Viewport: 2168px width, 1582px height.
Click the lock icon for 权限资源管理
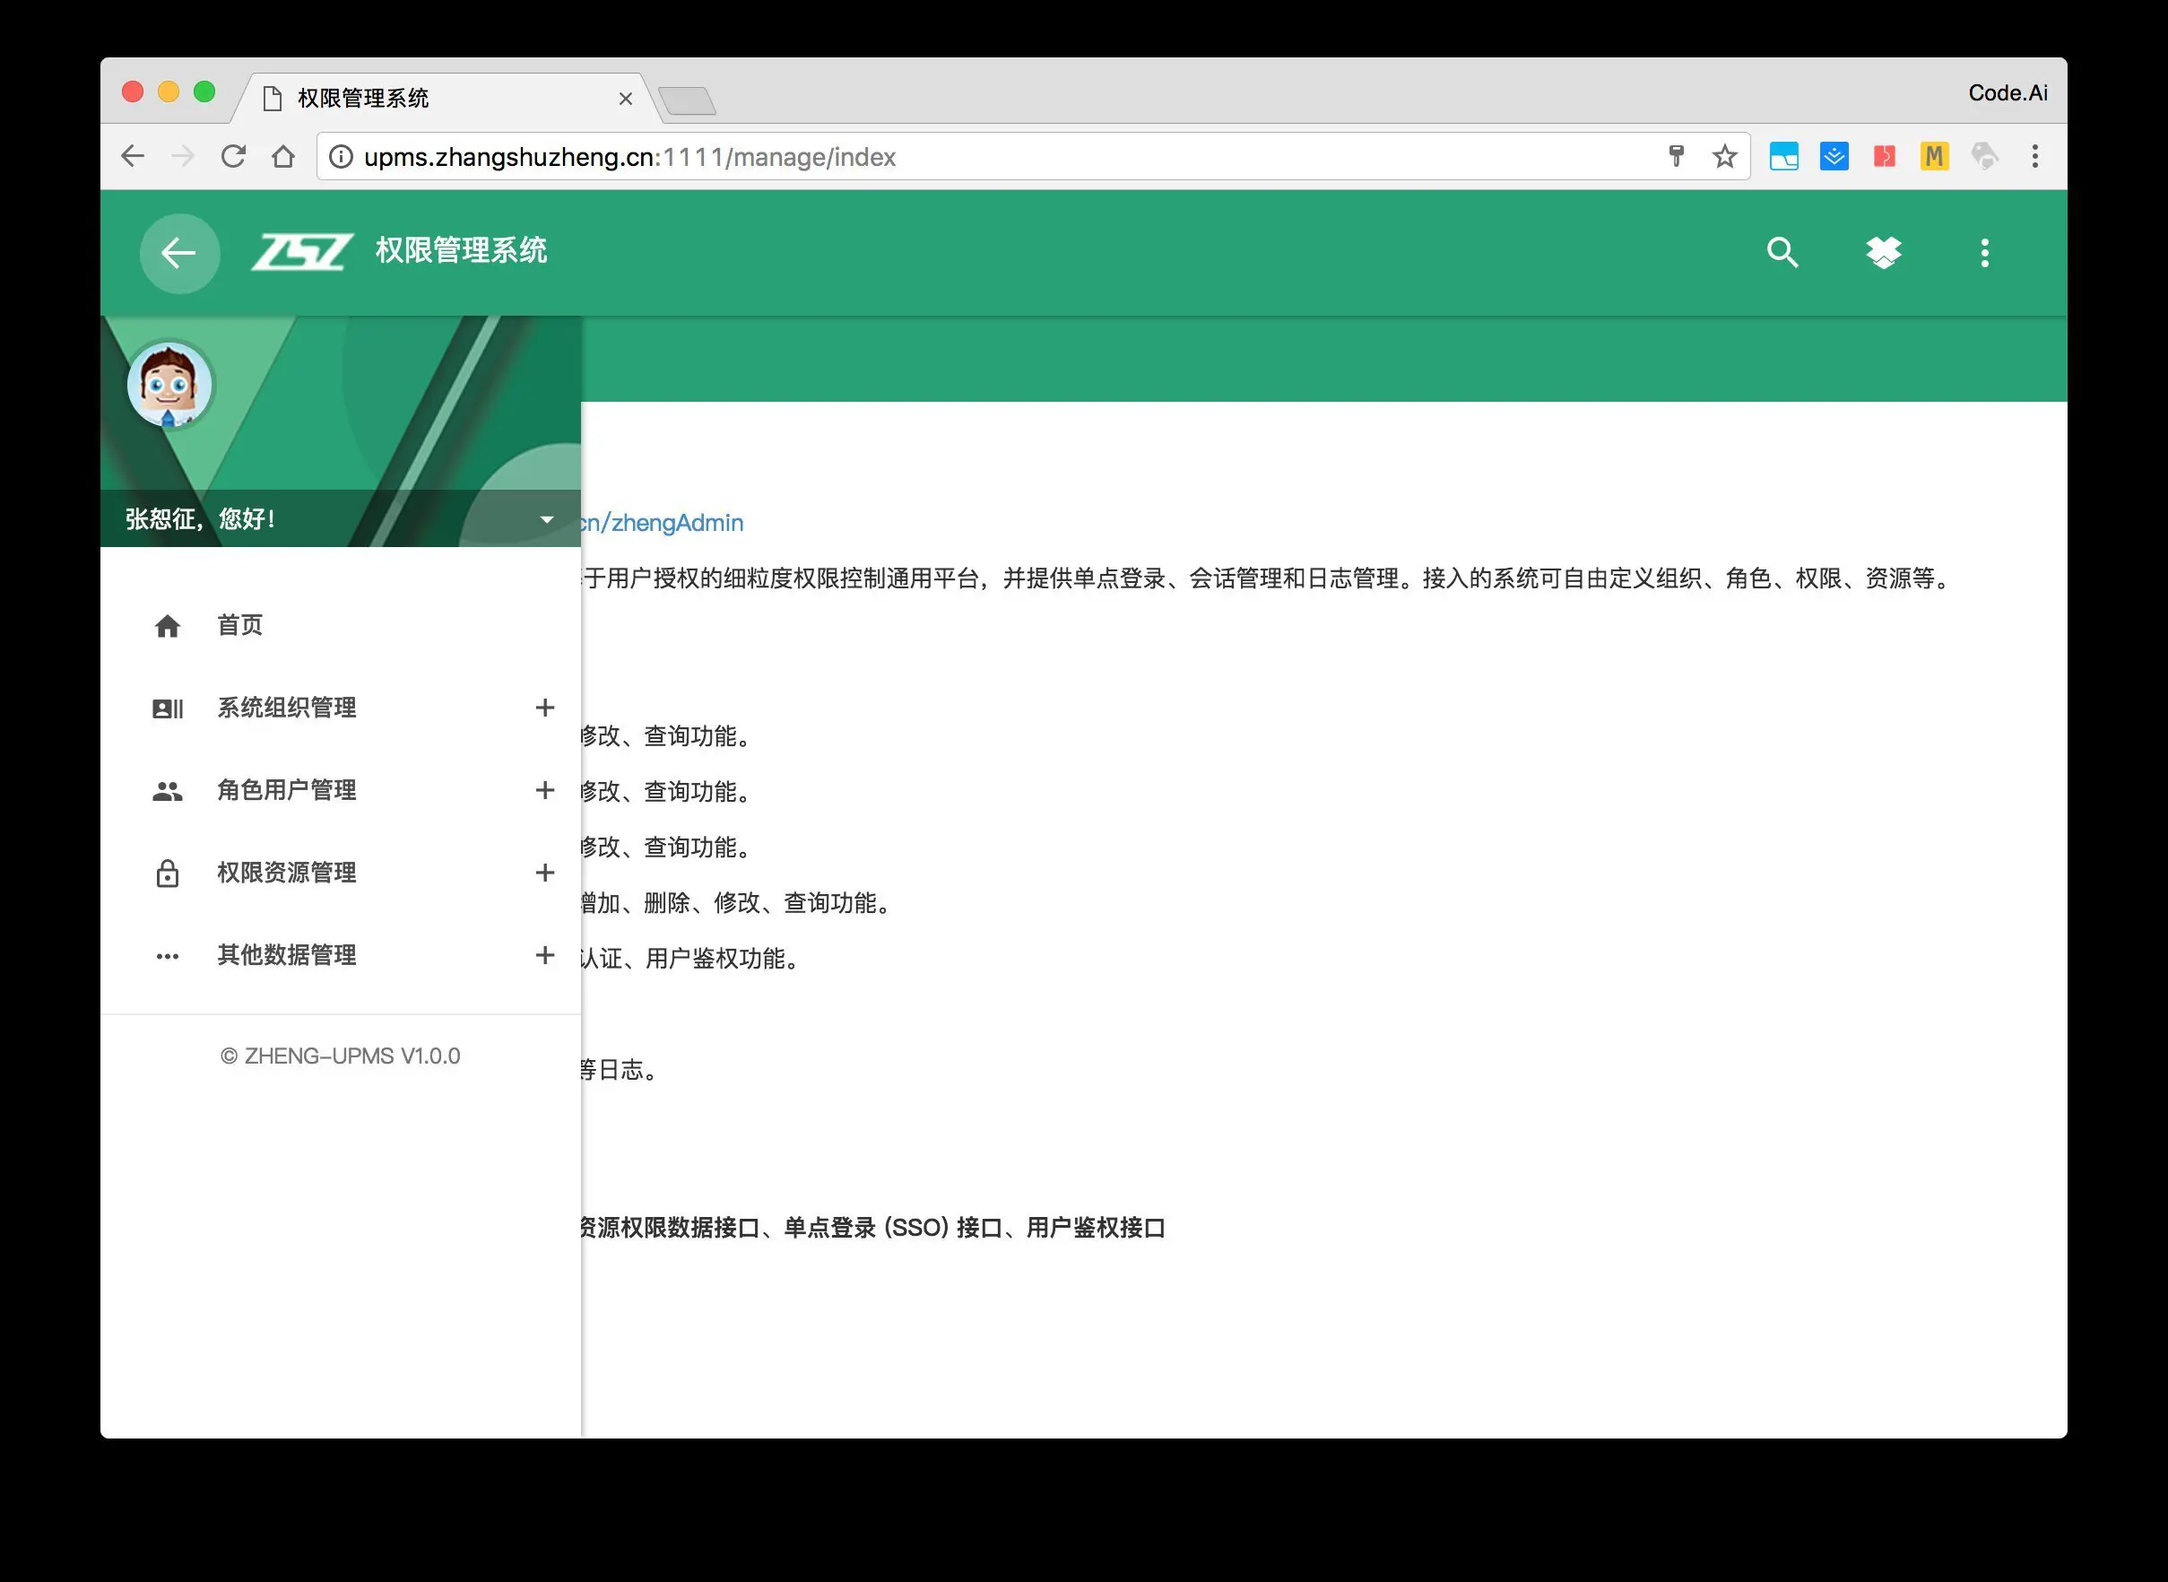point(168,874)
